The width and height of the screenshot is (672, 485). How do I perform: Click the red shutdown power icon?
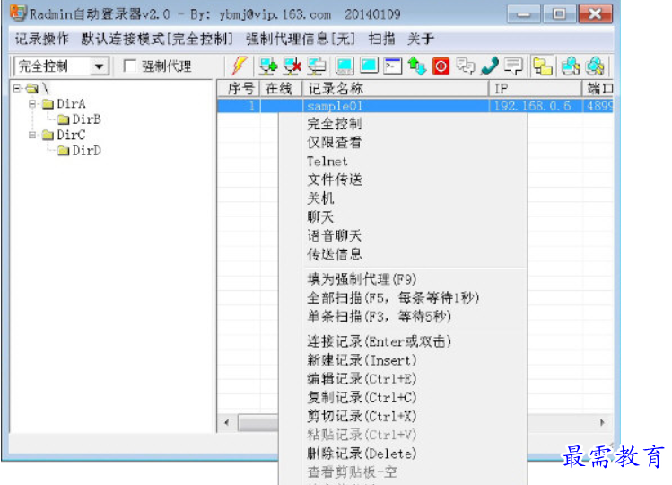pos(441,66)
